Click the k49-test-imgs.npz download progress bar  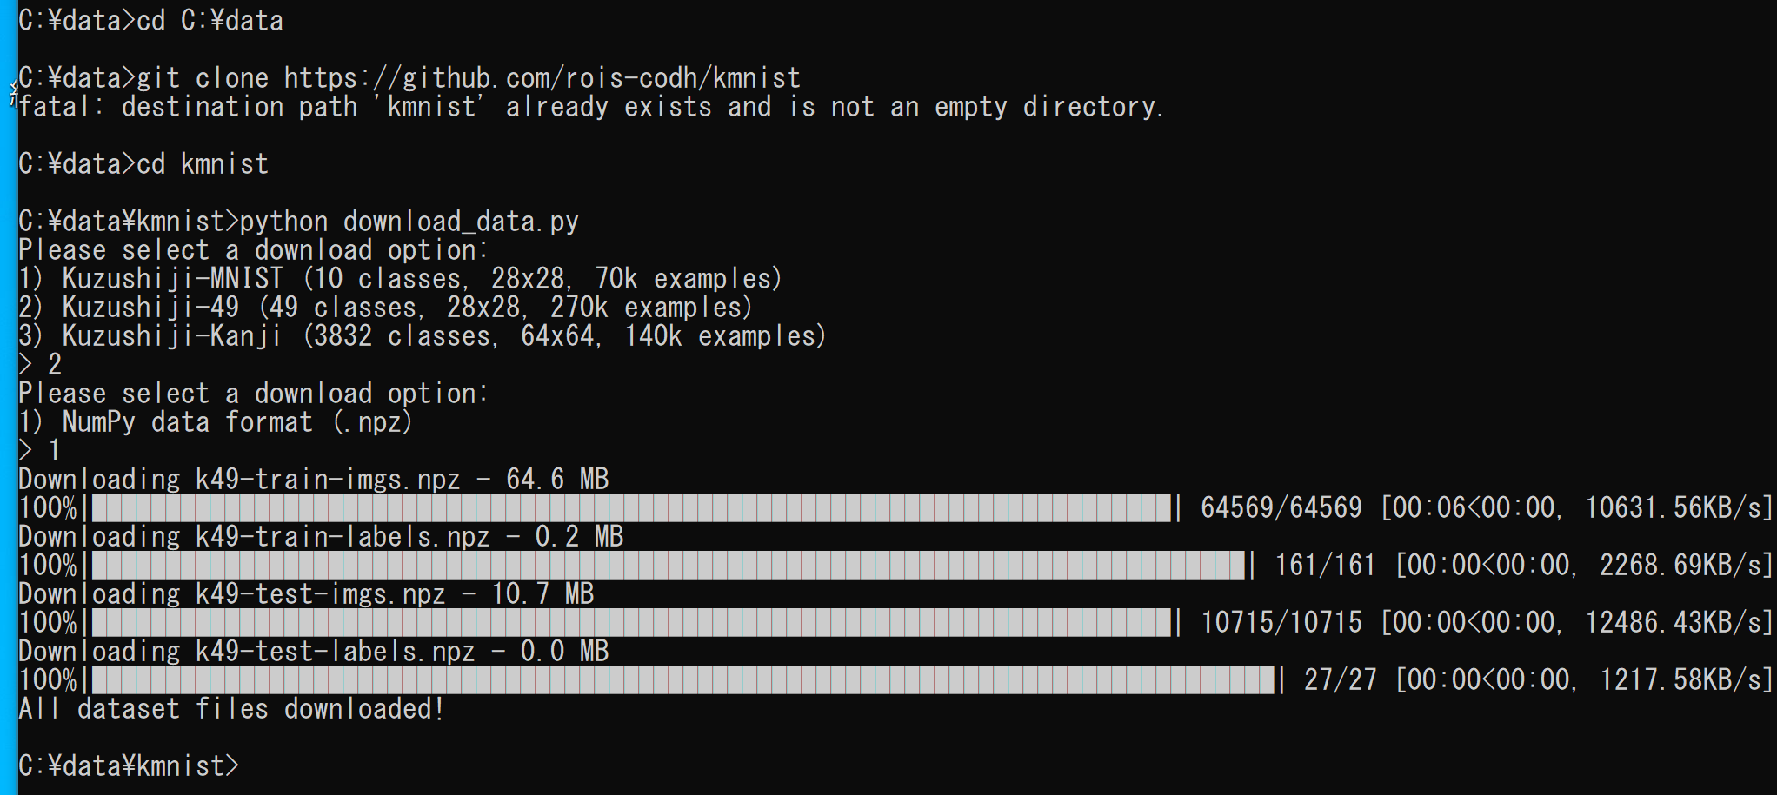point(630,622)
